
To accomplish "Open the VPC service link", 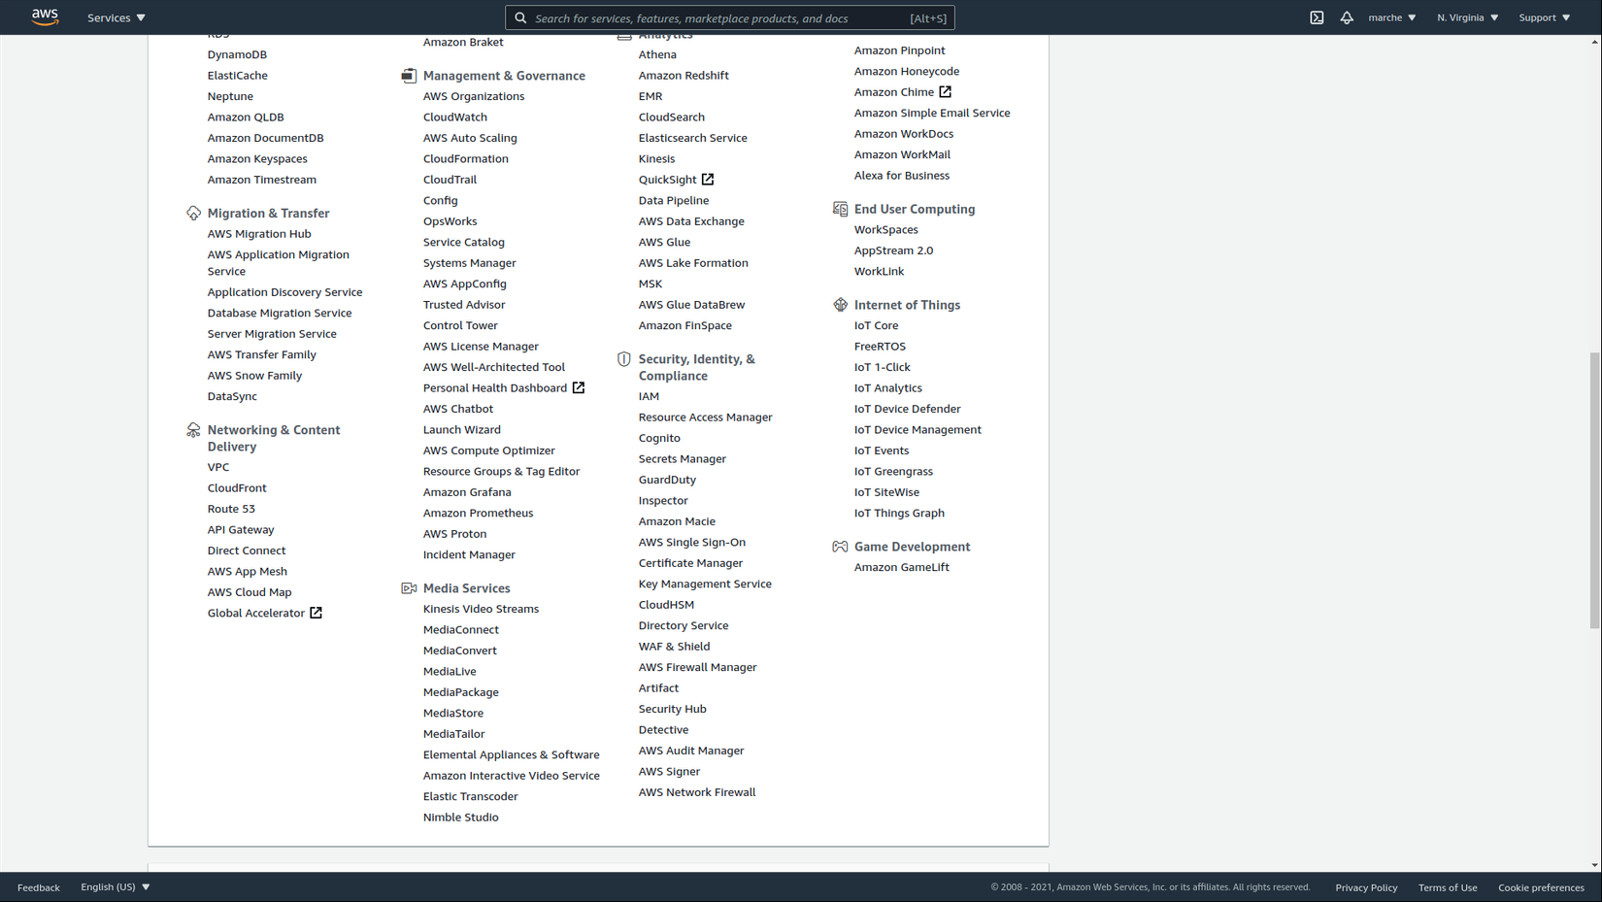I will click(x=218, y=467).
